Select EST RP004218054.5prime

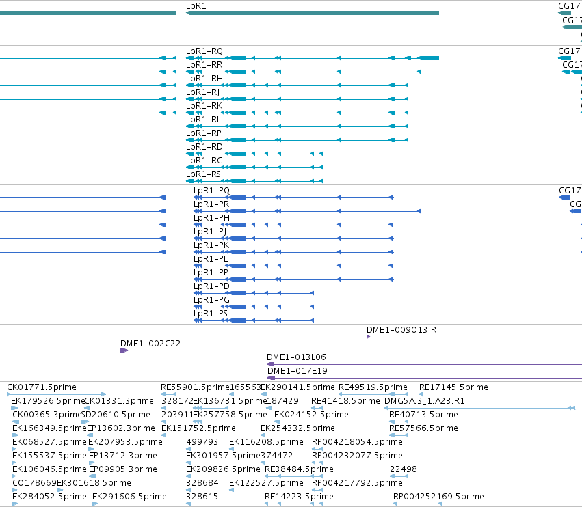tap(357, 442)
